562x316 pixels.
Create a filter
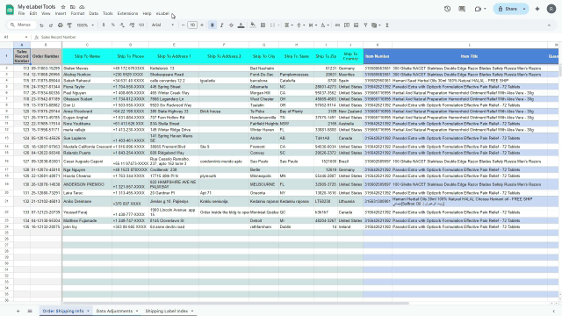click(365, 25)
